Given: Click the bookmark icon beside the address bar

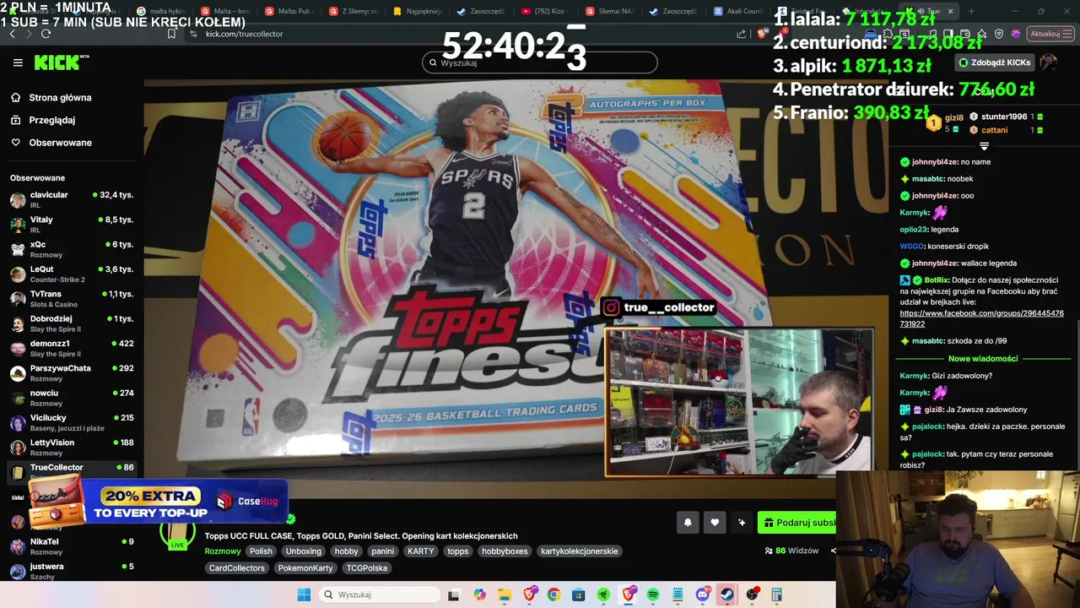Looking at the screenshot, I should pyautogui.click(x=171, y=34).
